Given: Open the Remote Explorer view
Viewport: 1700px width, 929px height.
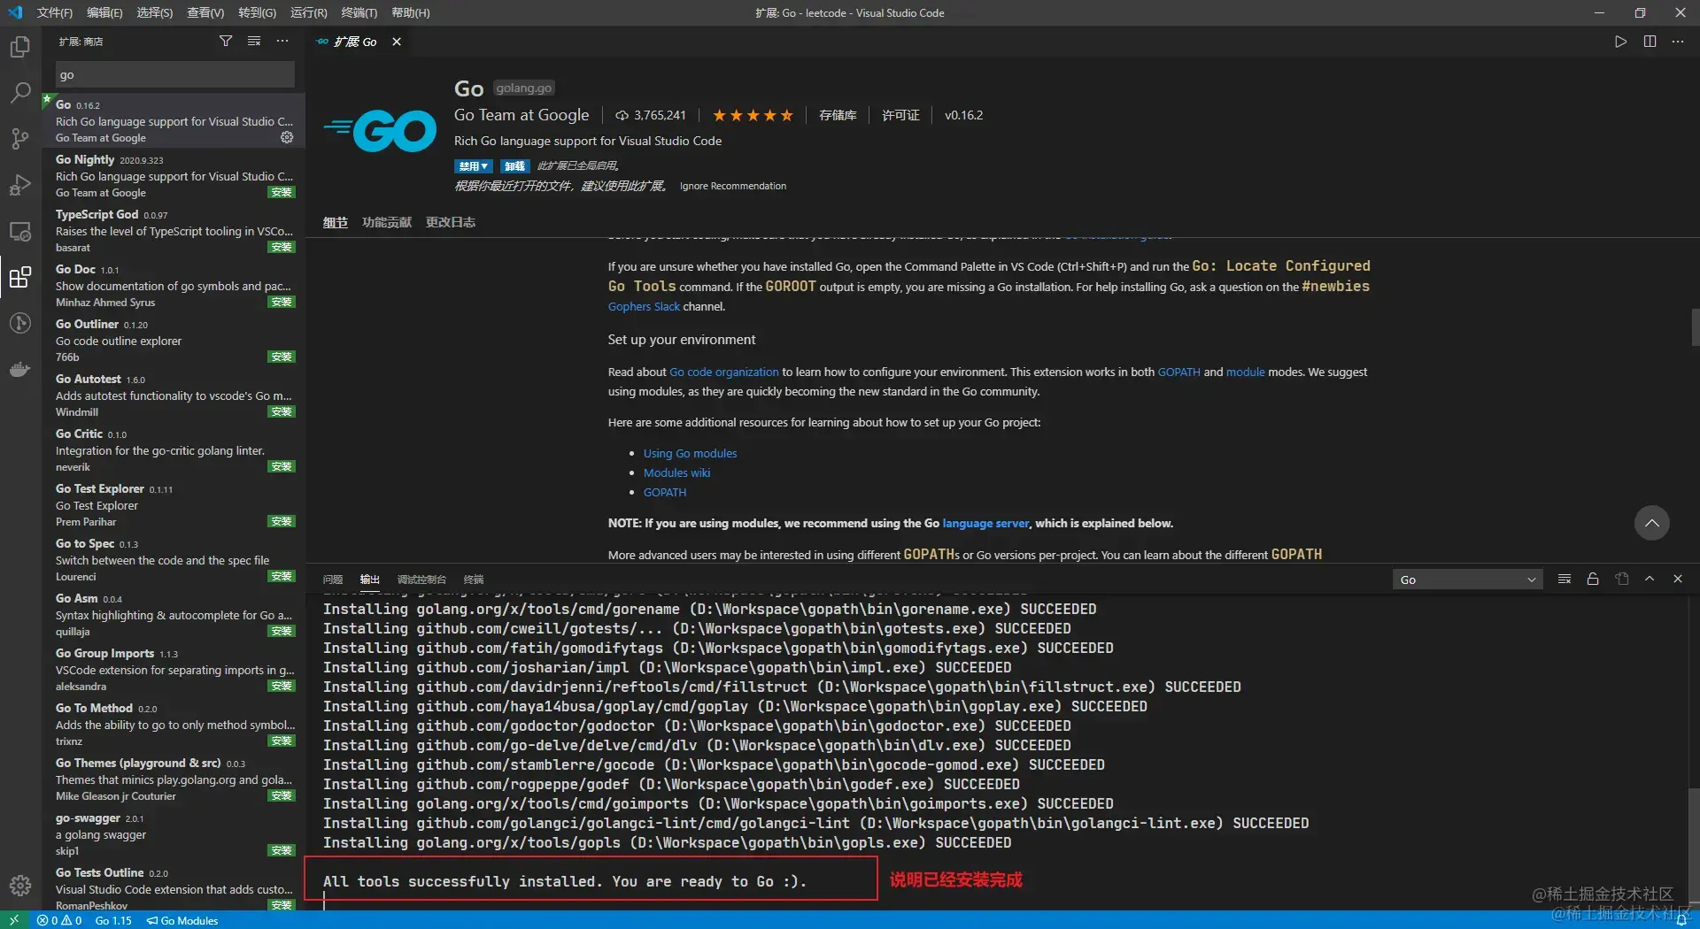Looking at the screenshot, I should pos(20,231).
